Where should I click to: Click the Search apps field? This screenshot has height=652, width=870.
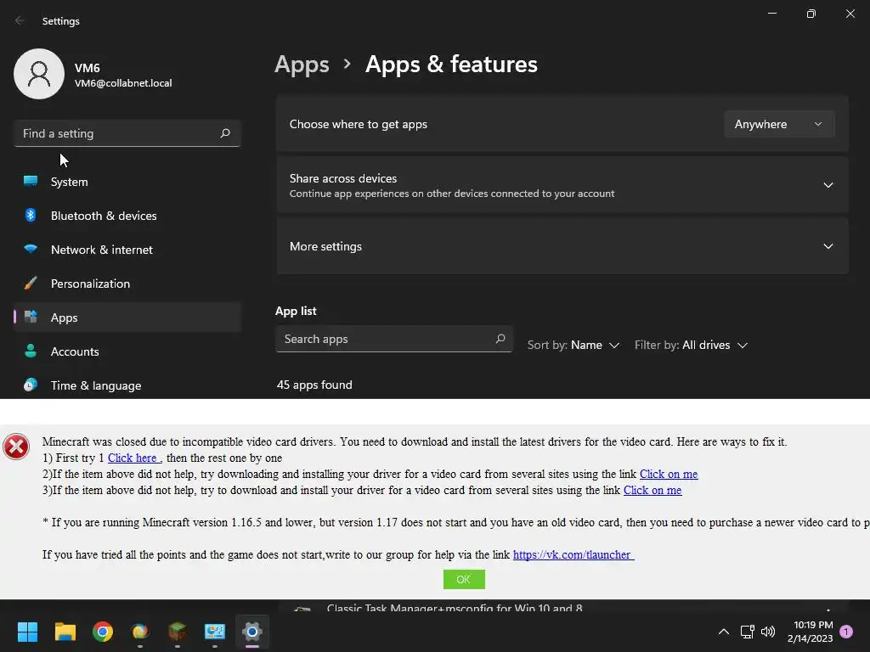click(393, 339)
